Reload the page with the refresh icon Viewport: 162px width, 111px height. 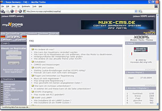point(12,11)
